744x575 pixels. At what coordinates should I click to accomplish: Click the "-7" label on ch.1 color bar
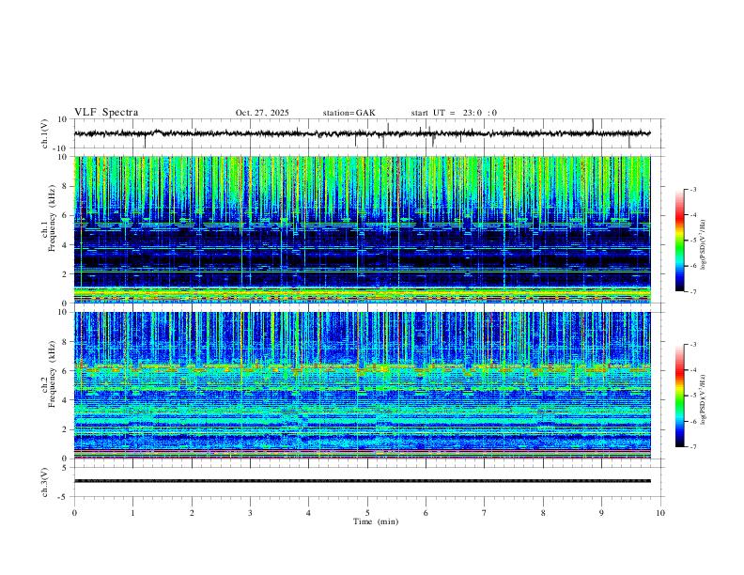[x=693, y=291]
